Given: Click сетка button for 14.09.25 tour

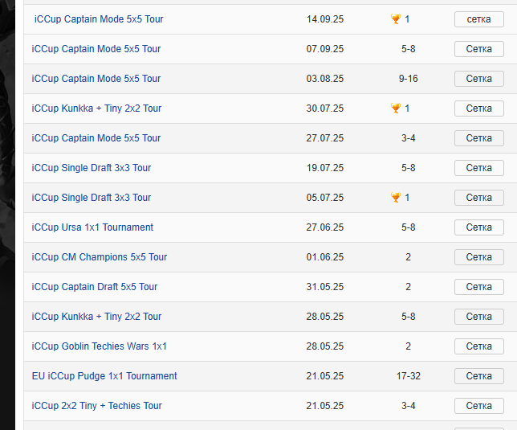Looking at the screenshot, I should tap(478, 19).
